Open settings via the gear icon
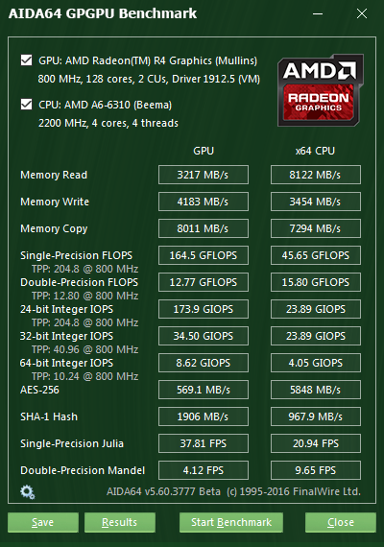384x547 pixels. tap(27, 492)
